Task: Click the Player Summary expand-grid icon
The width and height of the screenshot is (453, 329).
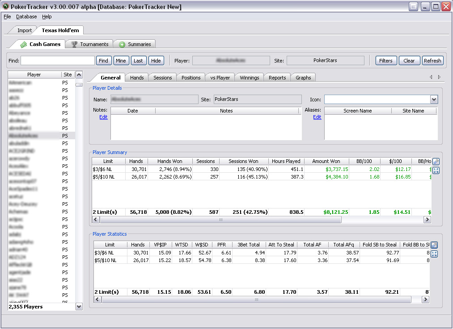Action: 436,171
